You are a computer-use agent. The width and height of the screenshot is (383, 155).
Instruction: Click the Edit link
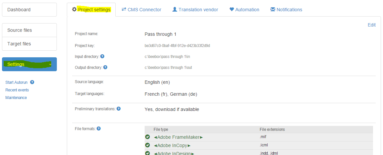(x=371, y=25)
